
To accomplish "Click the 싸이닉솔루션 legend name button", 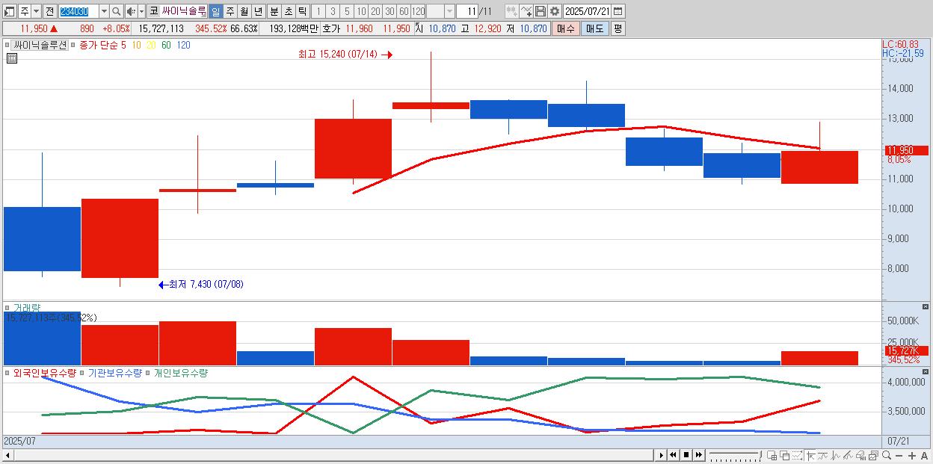I will tap(40, 45).
